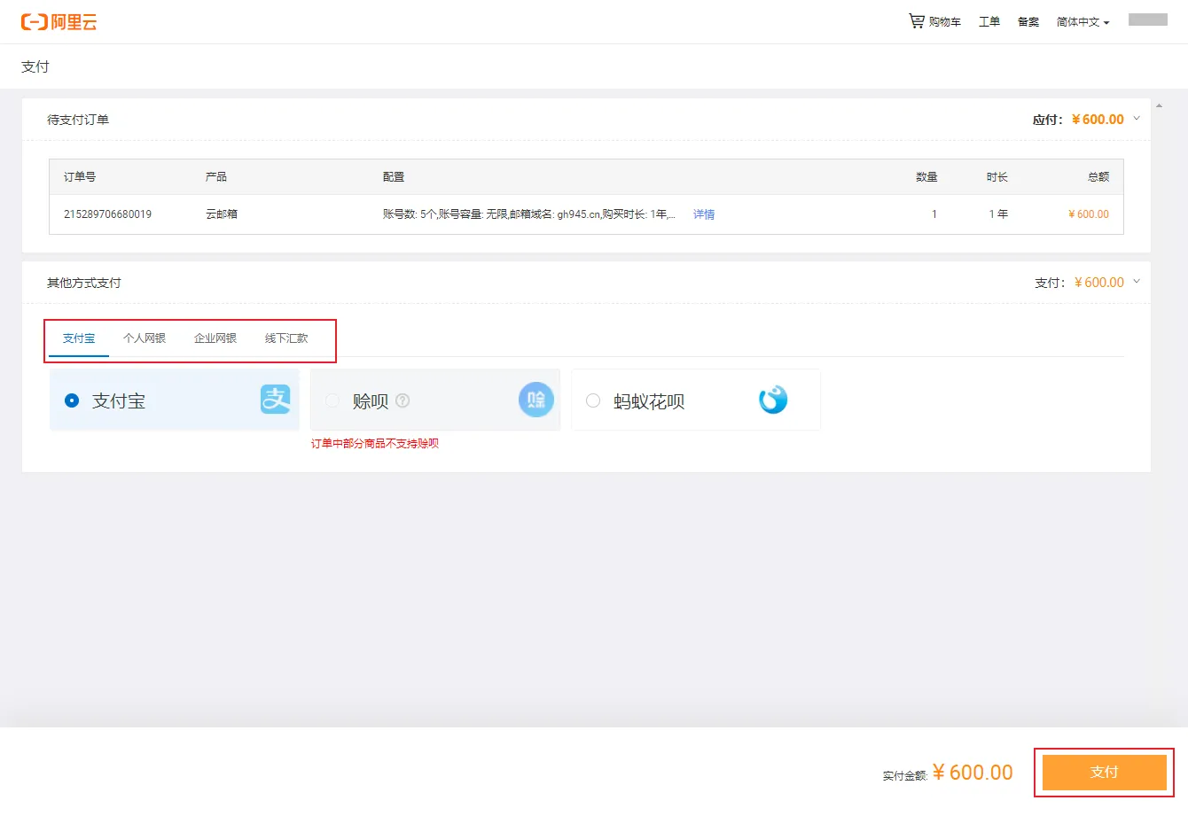This screenshot has height=816, width=1188.
Task: Select the 蚂蚁花呗 payment option
Action: (593, 400)
